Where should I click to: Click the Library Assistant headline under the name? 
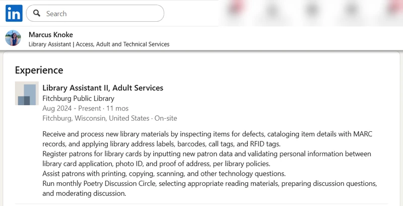click(99, 44)
